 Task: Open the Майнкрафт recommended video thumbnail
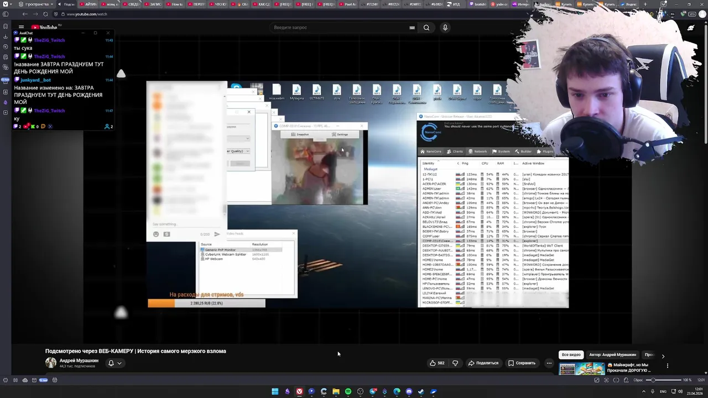(x=582, y=369)
